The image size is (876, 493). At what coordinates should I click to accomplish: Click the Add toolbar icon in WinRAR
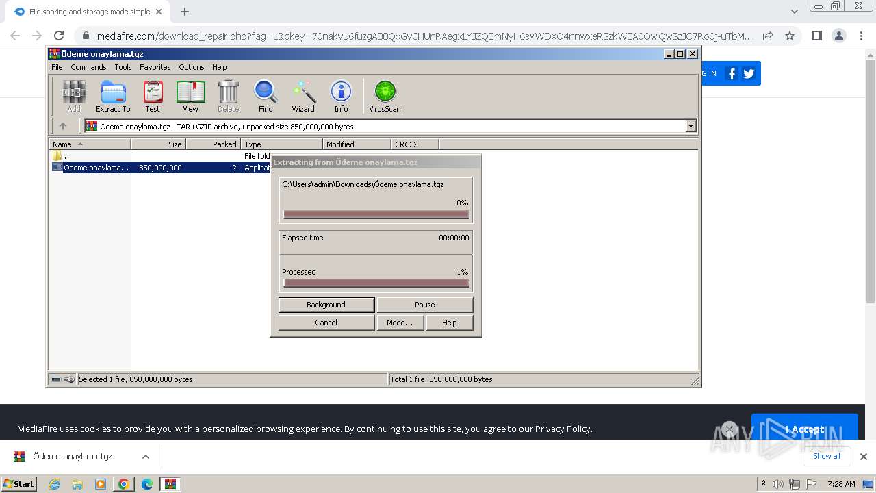pos(74,96)
